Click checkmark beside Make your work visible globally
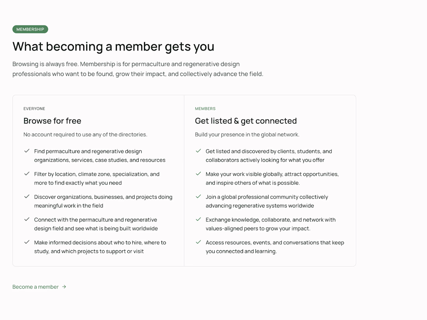Screen dimensions: 427x320 point(198,174)
